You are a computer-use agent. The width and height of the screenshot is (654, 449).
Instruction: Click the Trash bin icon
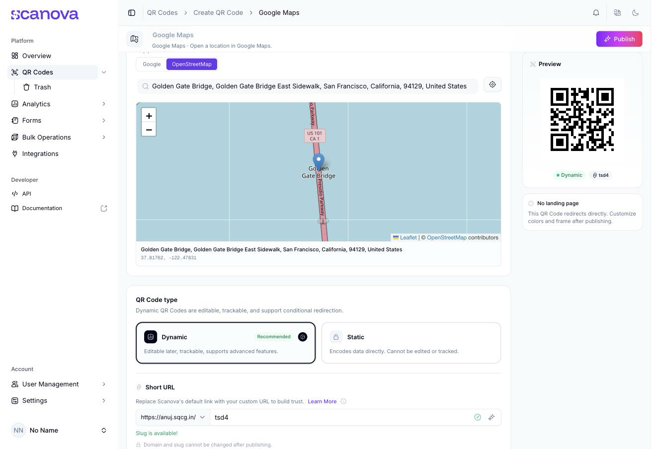coord(27,87)
